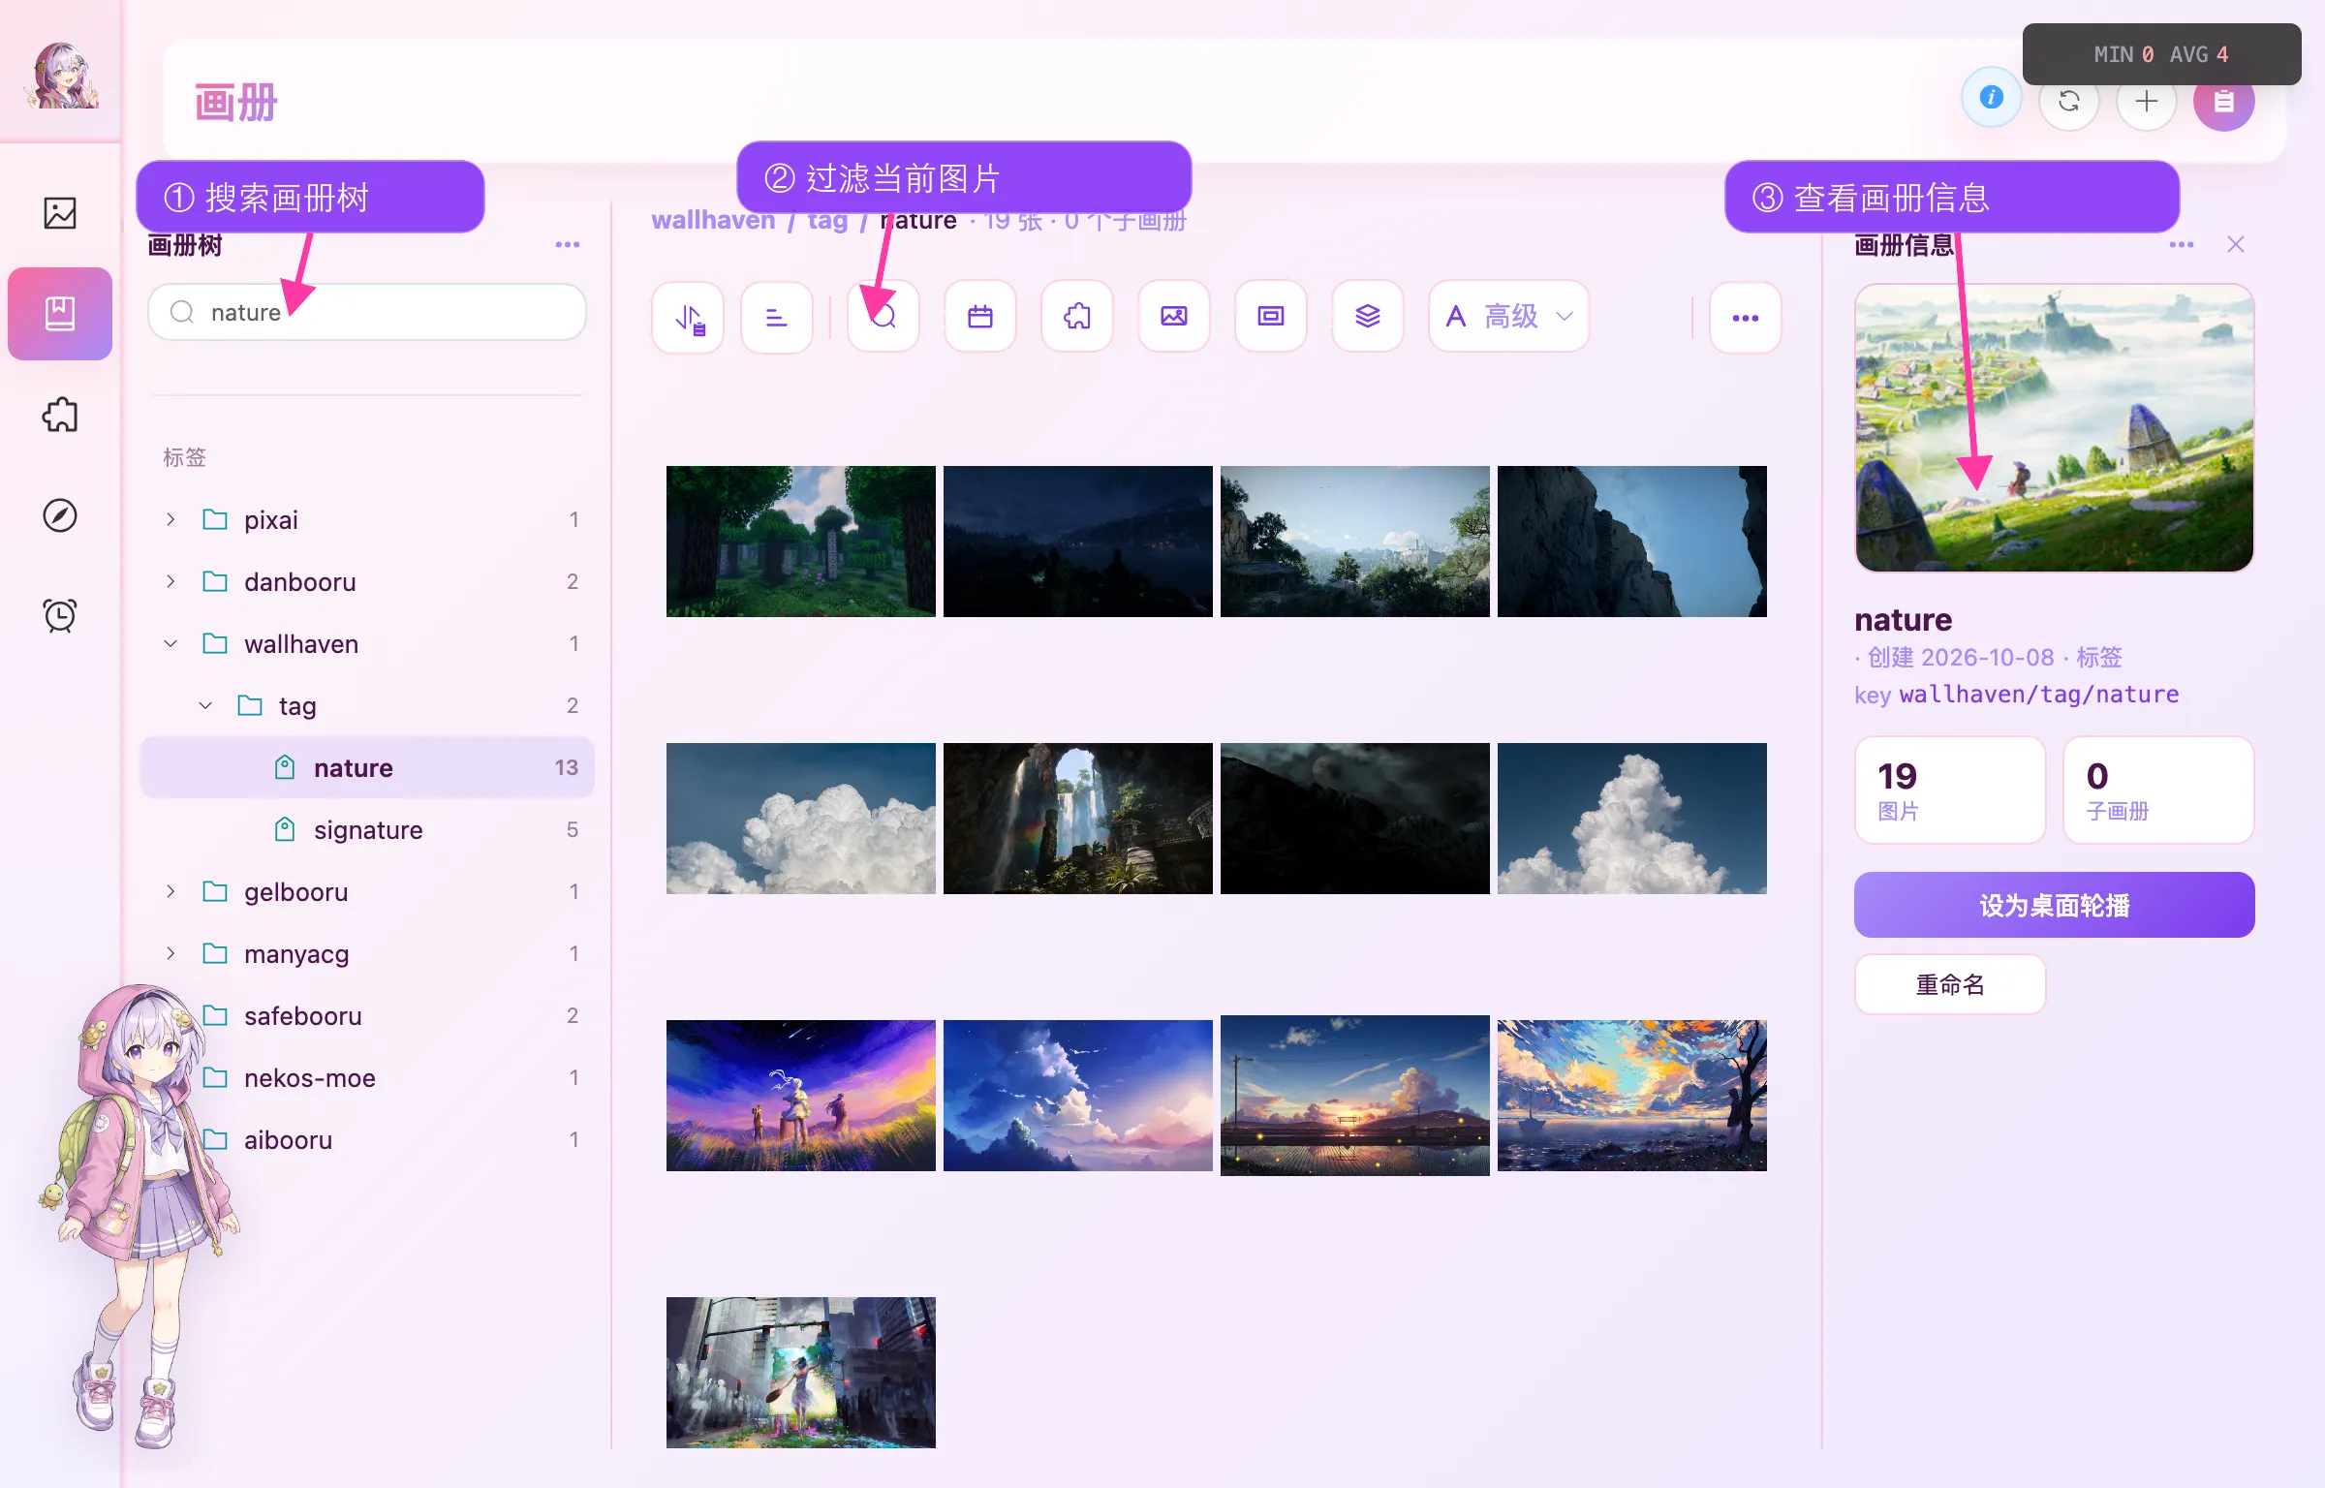Open the toolbar three-dots more menu
The width and height of the screenshot is (2325, 1488).
tap(1746, 318)
